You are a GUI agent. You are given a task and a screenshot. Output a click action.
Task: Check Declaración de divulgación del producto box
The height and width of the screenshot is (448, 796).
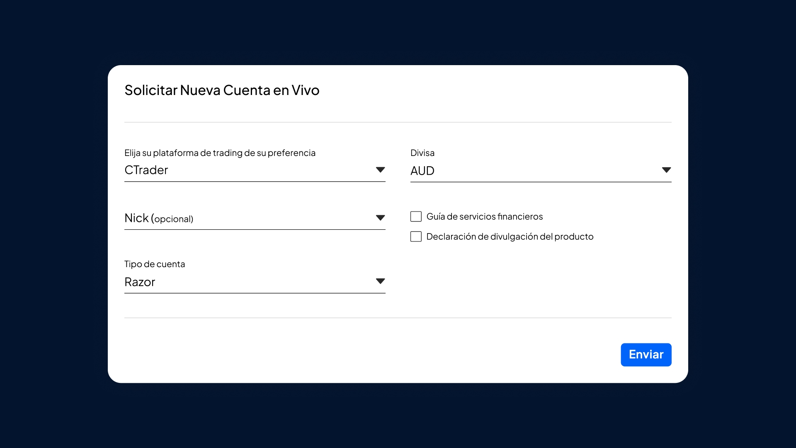coord(416,236)
